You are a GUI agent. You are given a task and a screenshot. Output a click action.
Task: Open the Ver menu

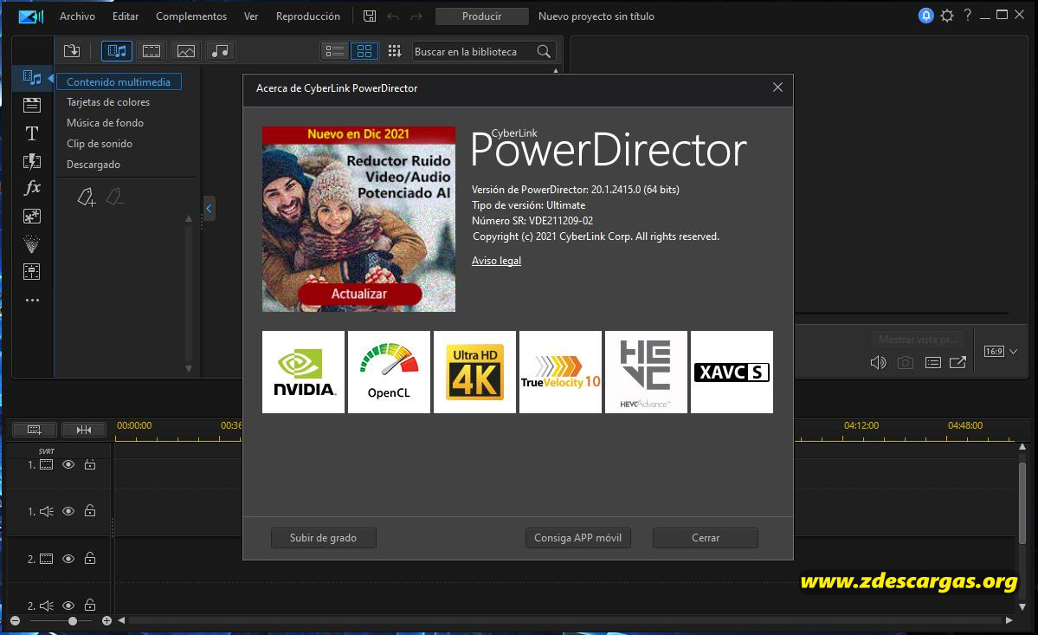click(251, 16)
